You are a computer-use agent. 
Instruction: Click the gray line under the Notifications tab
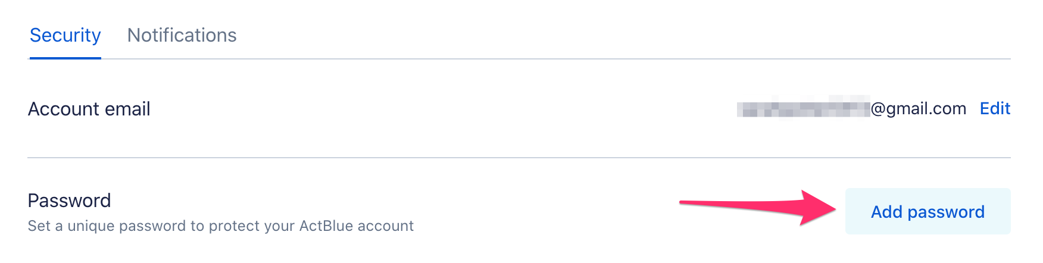[x=182, y=59]
